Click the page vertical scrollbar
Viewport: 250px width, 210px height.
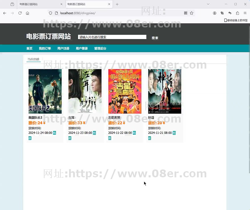pyautogui.click(x=249, y=99)
